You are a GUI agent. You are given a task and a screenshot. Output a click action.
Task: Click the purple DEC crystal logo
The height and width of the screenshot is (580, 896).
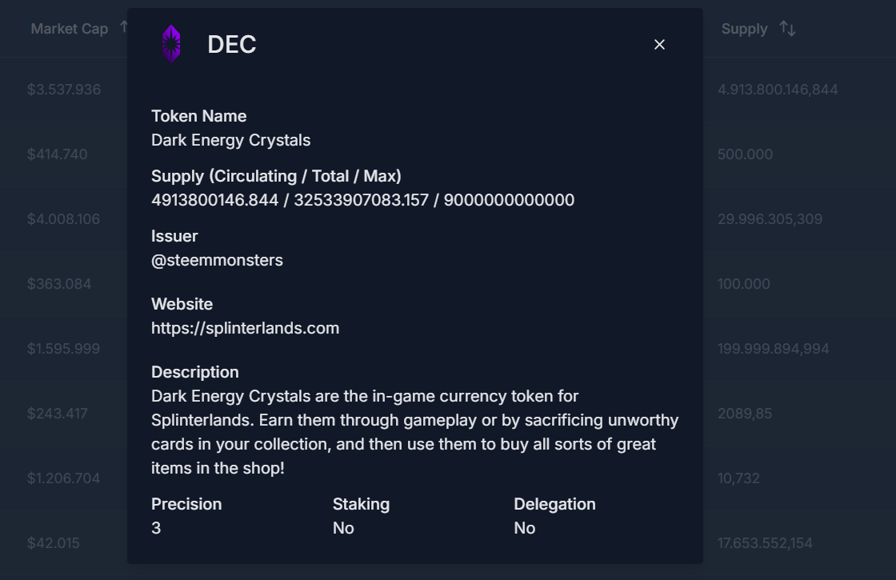(x=171, y=44)
